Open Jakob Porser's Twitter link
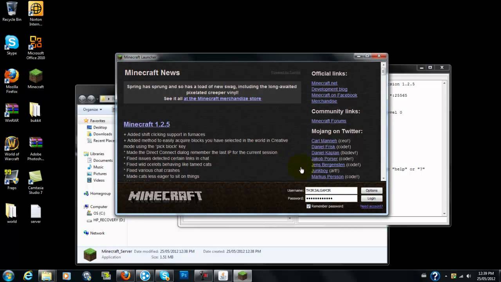The width and height of the screenshot is (501, 282). [x=324, y=159]
